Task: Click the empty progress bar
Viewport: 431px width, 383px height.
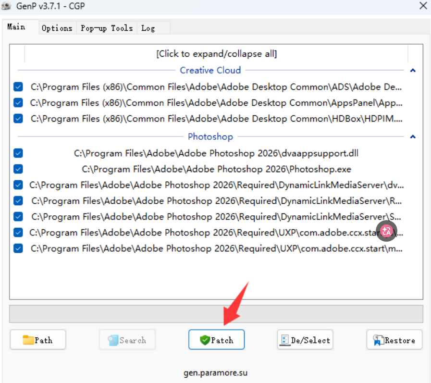Action: 216,314
